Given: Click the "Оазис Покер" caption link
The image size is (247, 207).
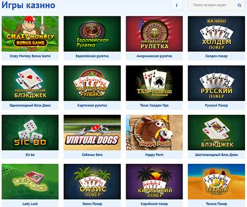Looking at the screenshot, I should point(92,204).
